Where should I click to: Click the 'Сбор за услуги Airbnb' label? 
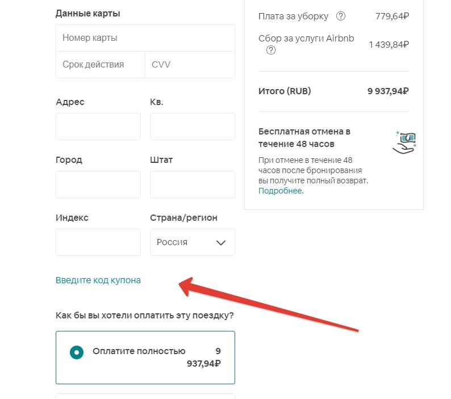pos(306,39)
